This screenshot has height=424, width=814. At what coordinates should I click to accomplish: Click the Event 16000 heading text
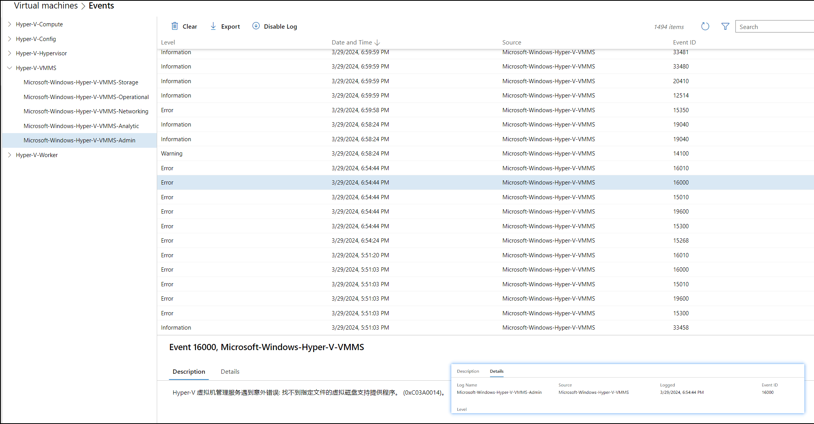coord(267,347)
